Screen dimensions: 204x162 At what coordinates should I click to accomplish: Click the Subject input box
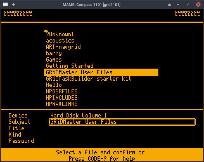(x=122, y=122)
